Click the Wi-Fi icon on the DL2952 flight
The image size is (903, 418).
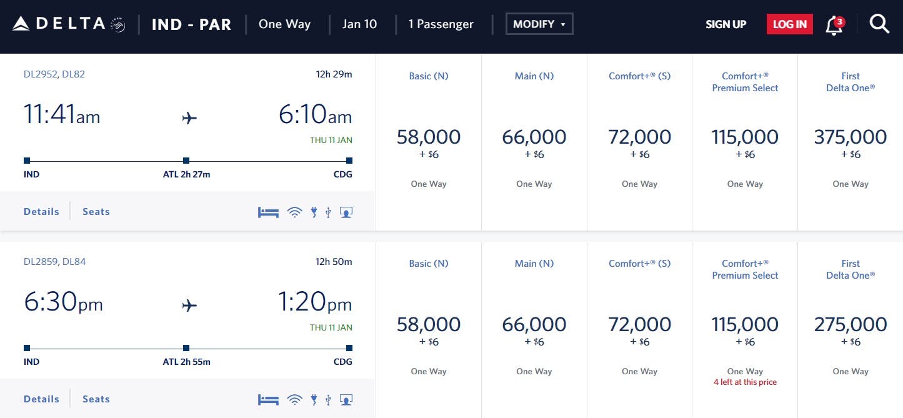[294, 212]
